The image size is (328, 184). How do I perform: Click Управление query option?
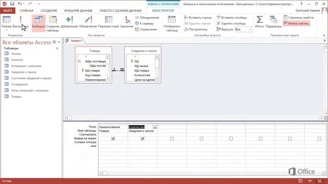pyautogui.click(x=146, y=29)
